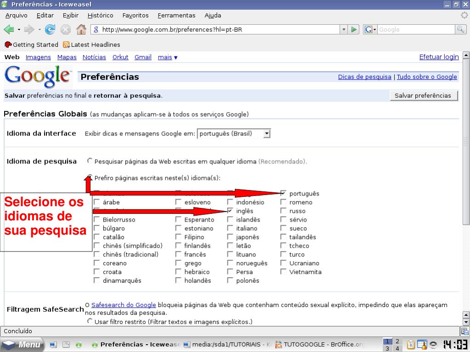Click the tray icon left of the clock

click(433, 345)
